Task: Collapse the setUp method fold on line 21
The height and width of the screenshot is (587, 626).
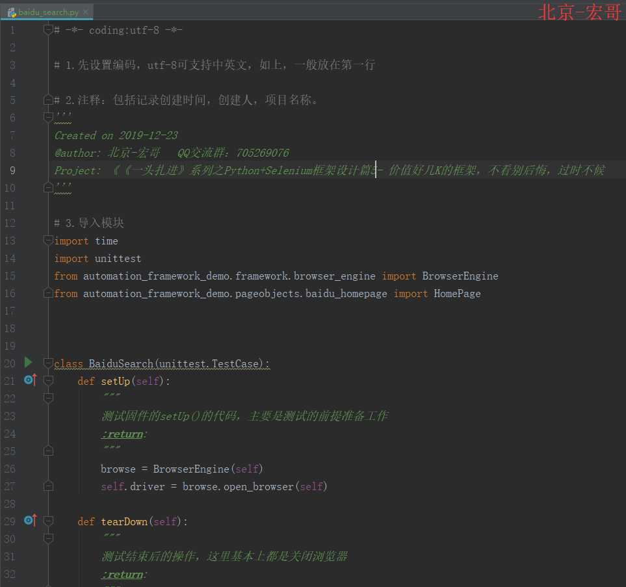Action: click(48, 380)
